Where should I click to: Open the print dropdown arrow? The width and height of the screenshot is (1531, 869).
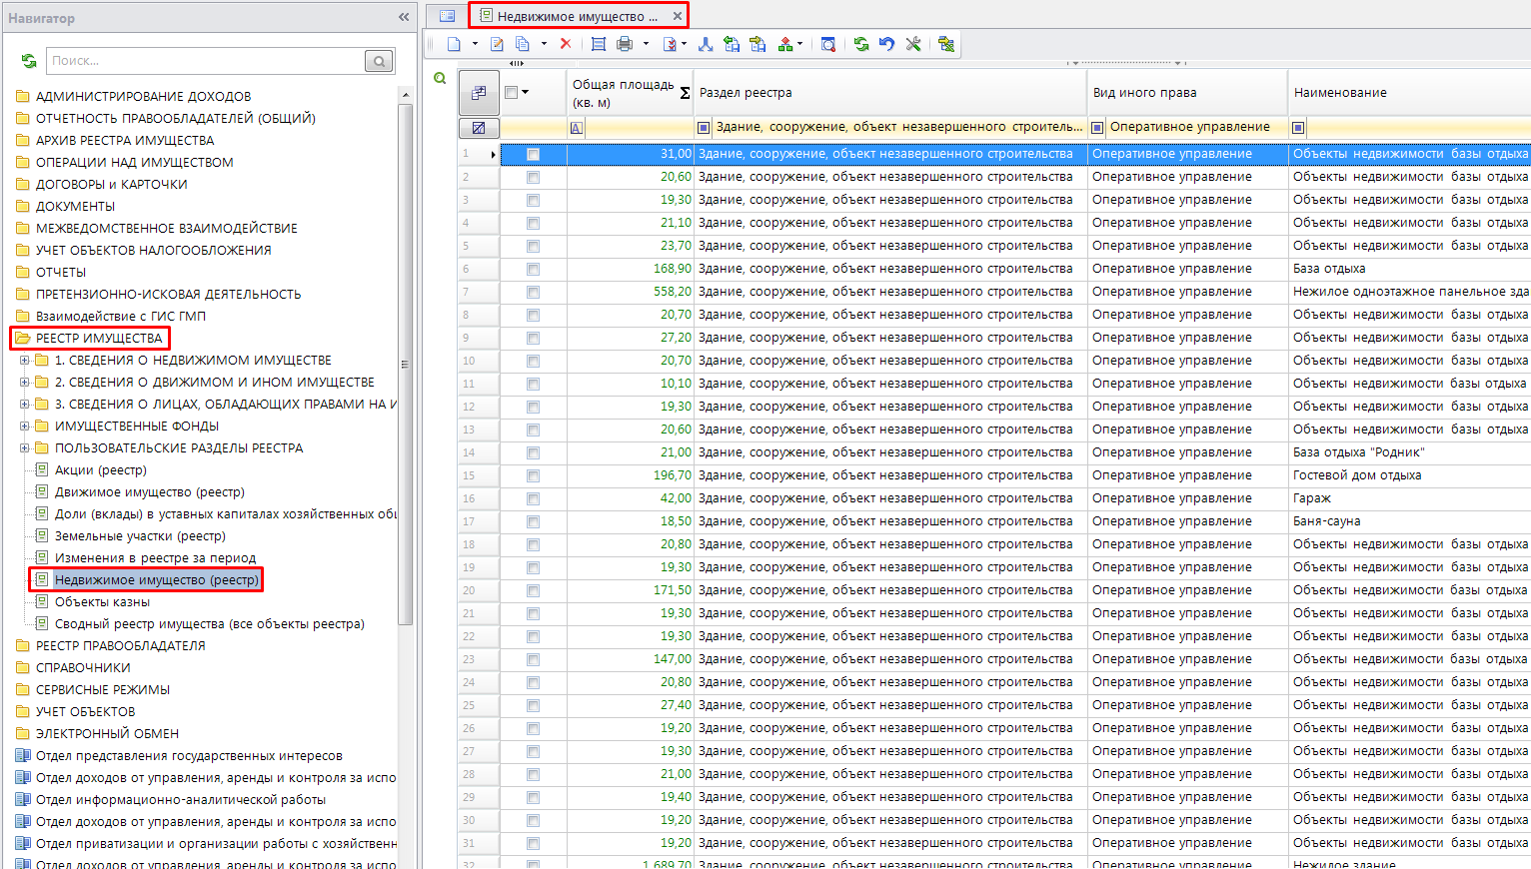click(x=646, y=44)
